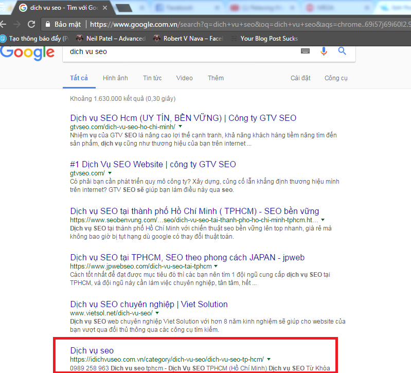Open 'Công cụ' search tools
Image resolution: width=411 pixels, height=373 pixels.
click(336, 78)
